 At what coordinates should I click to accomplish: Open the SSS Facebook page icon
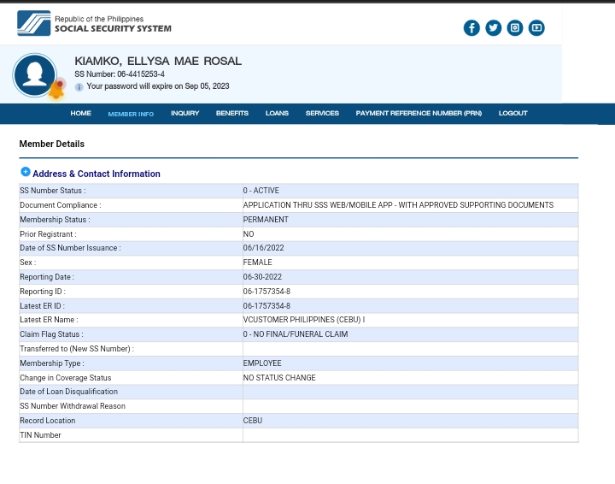[471, 28]
